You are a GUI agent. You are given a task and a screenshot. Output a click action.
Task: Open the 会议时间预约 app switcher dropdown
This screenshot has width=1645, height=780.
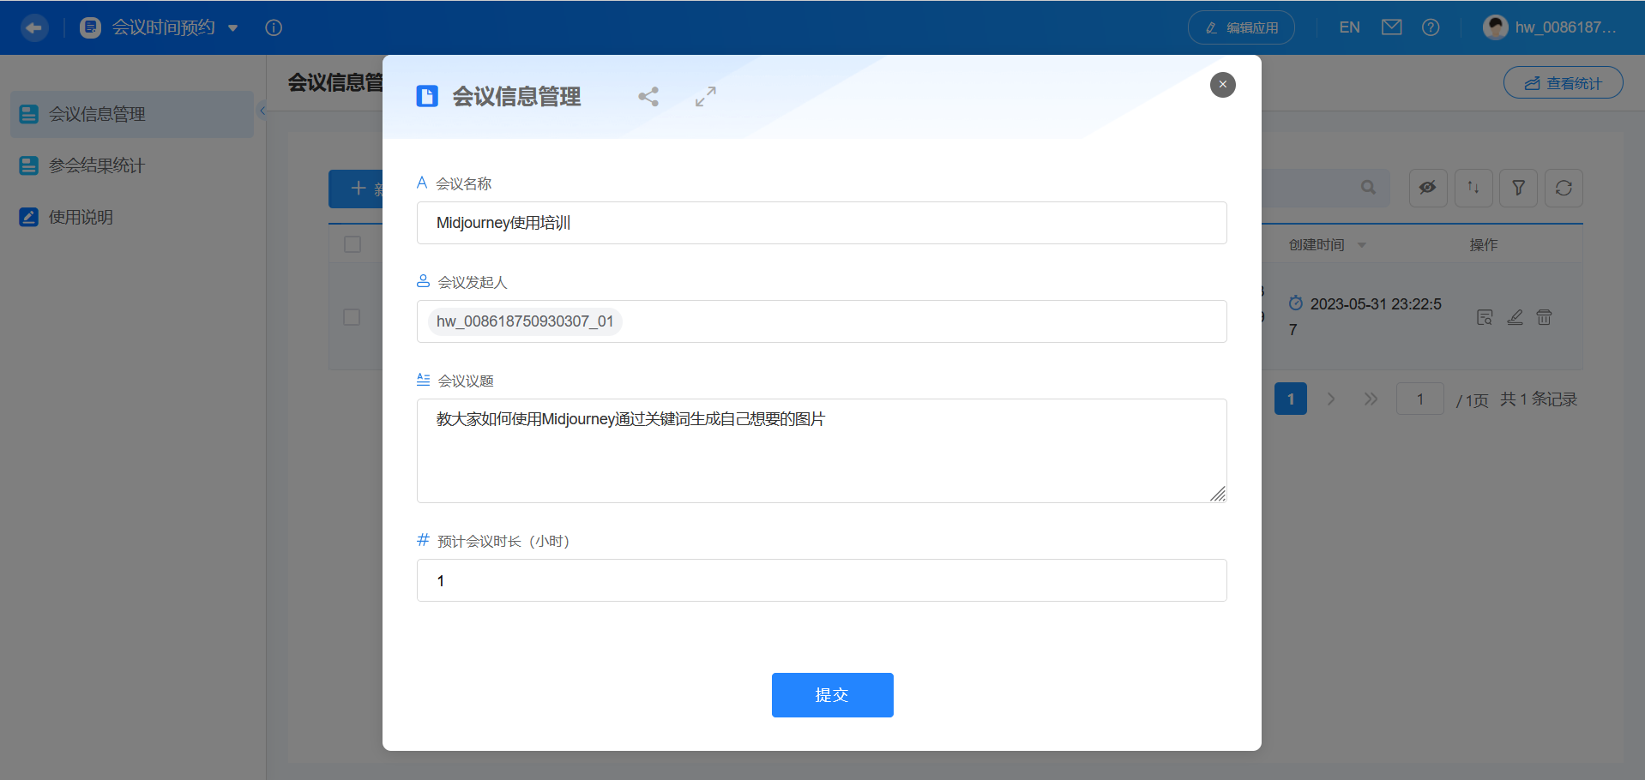click(x=232, y=27)
